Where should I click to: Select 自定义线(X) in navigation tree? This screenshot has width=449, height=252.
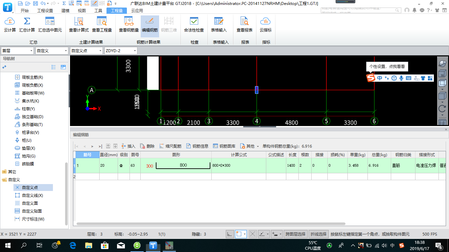(x=32, y=196)
